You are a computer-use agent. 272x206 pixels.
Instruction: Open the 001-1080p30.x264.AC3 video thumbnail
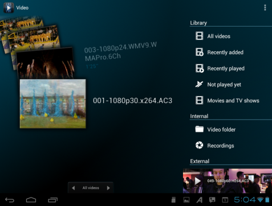53,104
